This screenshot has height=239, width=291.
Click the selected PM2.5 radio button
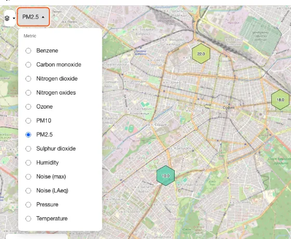point(28,135)
